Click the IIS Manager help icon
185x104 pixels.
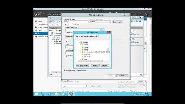(140, 21)
